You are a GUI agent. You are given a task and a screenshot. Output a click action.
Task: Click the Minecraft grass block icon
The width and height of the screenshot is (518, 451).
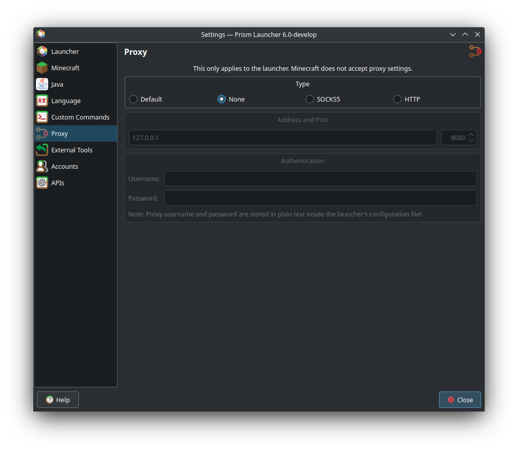coord(42,68)
